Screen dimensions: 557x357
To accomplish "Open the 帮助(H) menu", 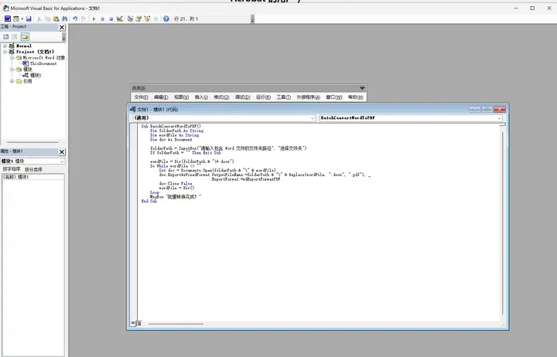I will click(x=355, y=97).
